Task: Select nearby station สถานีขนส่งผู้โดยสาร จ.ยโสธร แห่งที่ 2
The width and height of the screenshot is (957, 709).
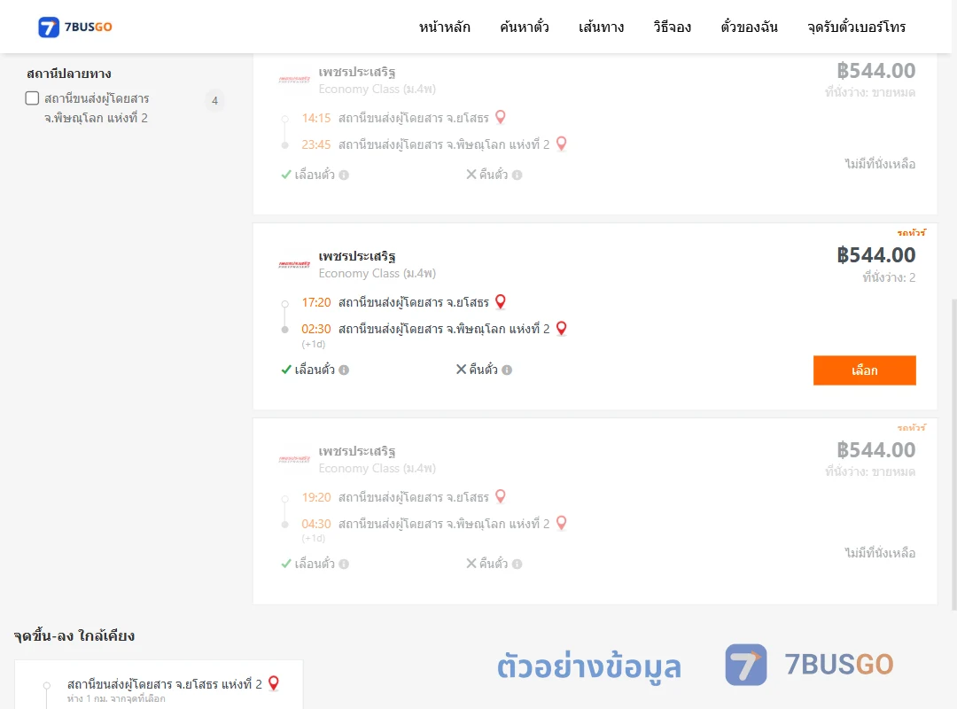Action: click(x=165, y=684)
